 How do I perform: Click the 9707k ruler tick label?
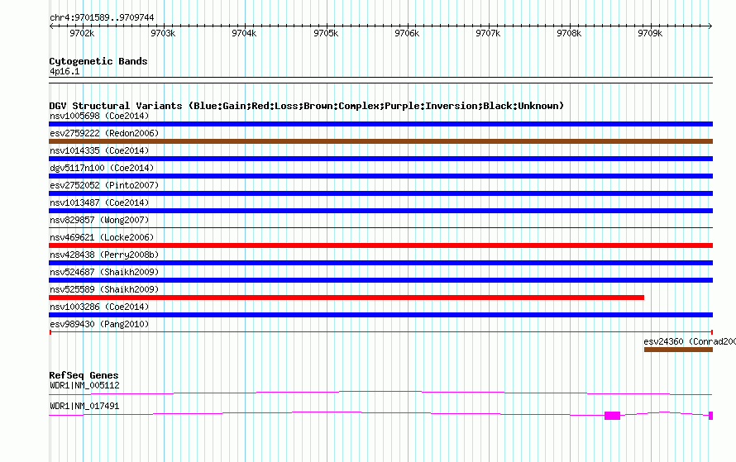pos(488,33)
